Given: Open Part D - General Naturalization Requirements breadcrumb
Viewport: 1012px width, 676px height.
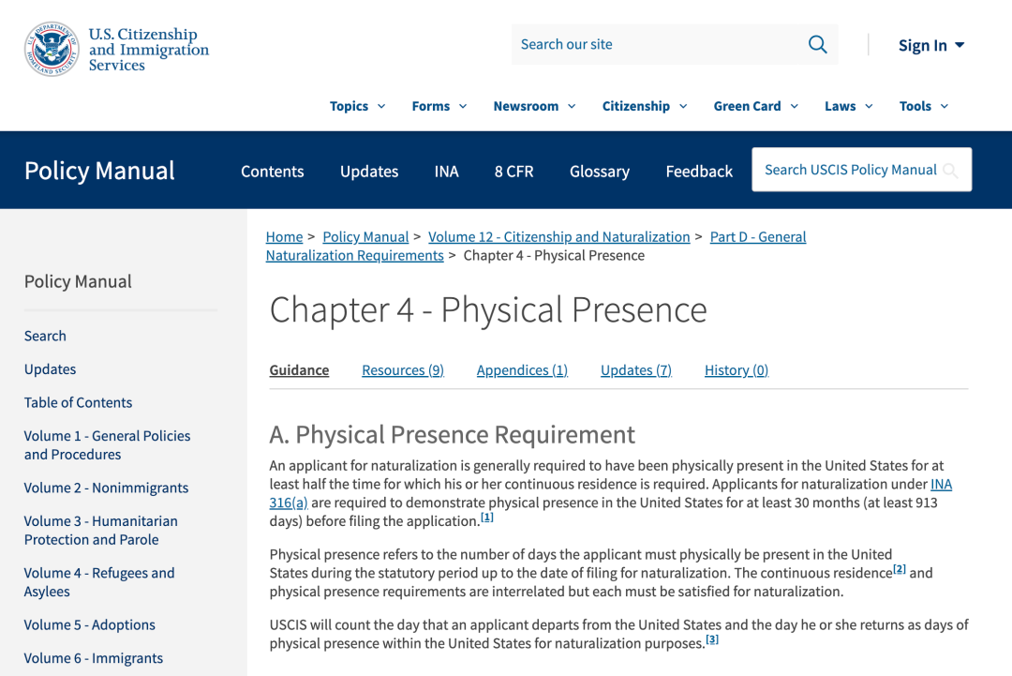Looking at the screenshot, I should coord(758,237).
